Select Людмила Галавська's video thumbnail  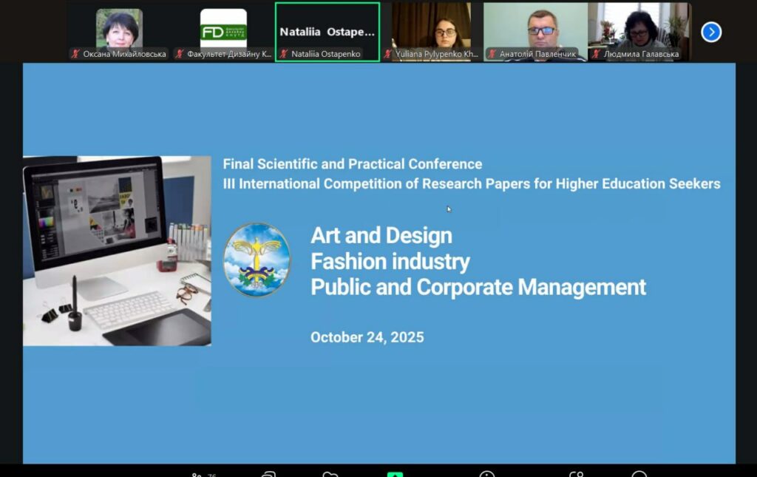click(639, 27)
